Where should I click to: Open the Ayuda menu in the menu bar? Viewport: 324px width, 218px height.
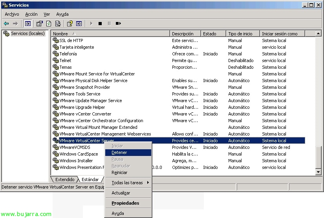coord(62,14)
